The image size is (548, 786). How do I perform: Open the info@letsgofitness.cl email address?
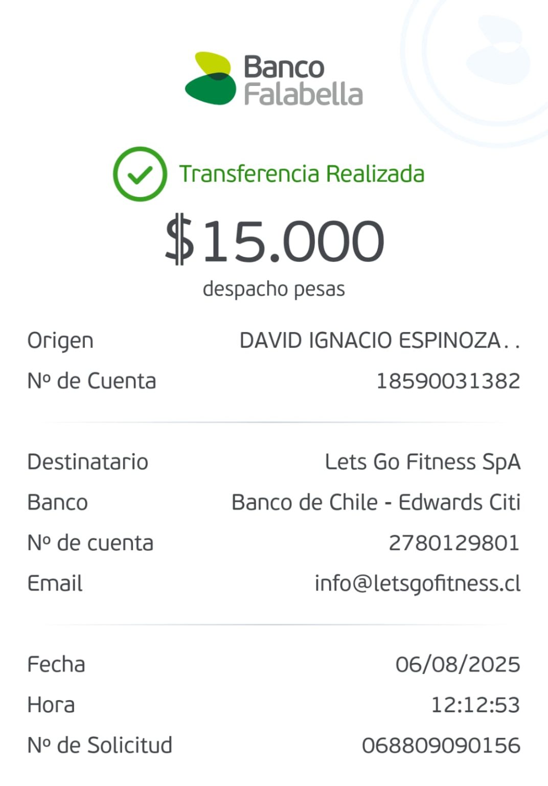pyautogui.click(x=418, y=584)
